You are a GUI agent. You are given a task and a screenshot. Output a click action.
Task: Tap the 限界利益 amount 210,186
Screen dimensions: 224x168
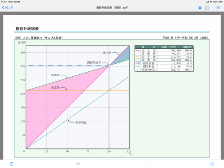coord(176,67)
